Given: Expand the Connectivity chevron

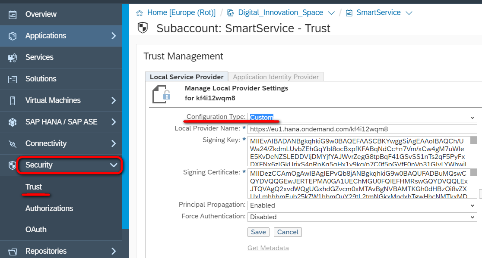Looking at the screenshot, I should [114, 143].
